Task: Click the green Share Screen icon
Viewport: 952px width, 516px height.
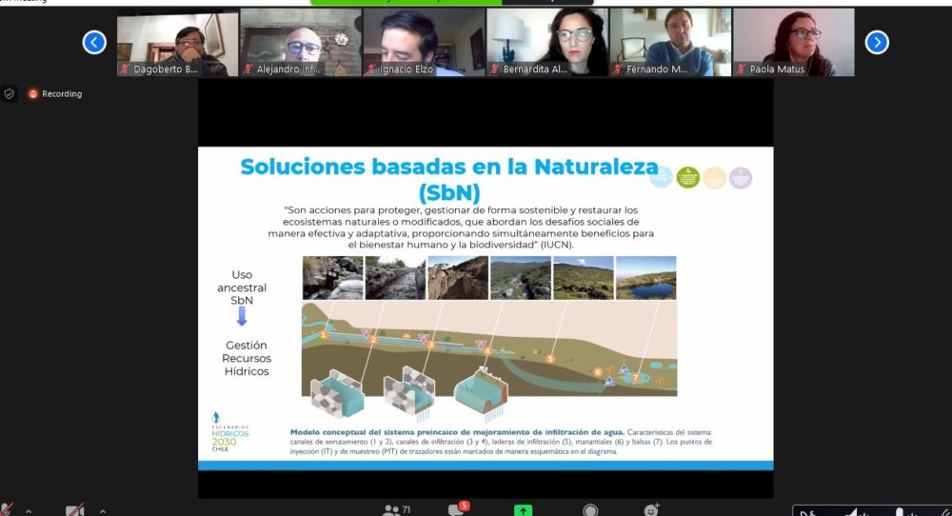Action: [523, 510]
